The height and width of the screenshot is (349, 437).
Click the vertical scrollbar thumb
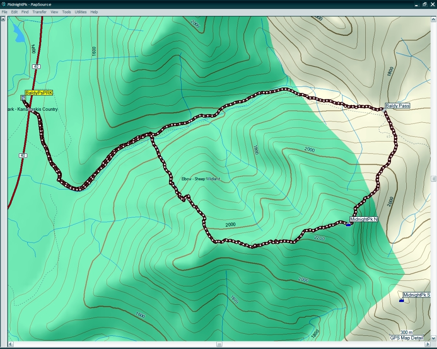click(x=434, y=179)
